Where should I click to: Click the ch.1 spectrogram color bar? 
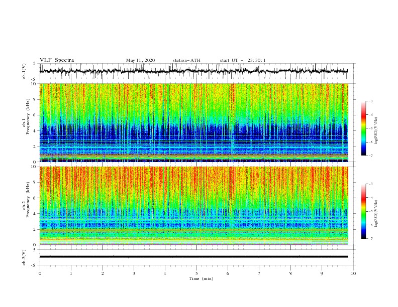tap(363, 128)
